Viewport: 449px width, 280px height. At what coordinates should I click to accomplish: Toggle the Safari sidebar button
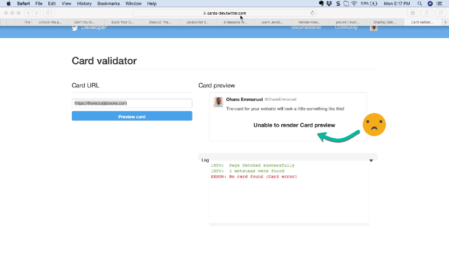point(49,13)
